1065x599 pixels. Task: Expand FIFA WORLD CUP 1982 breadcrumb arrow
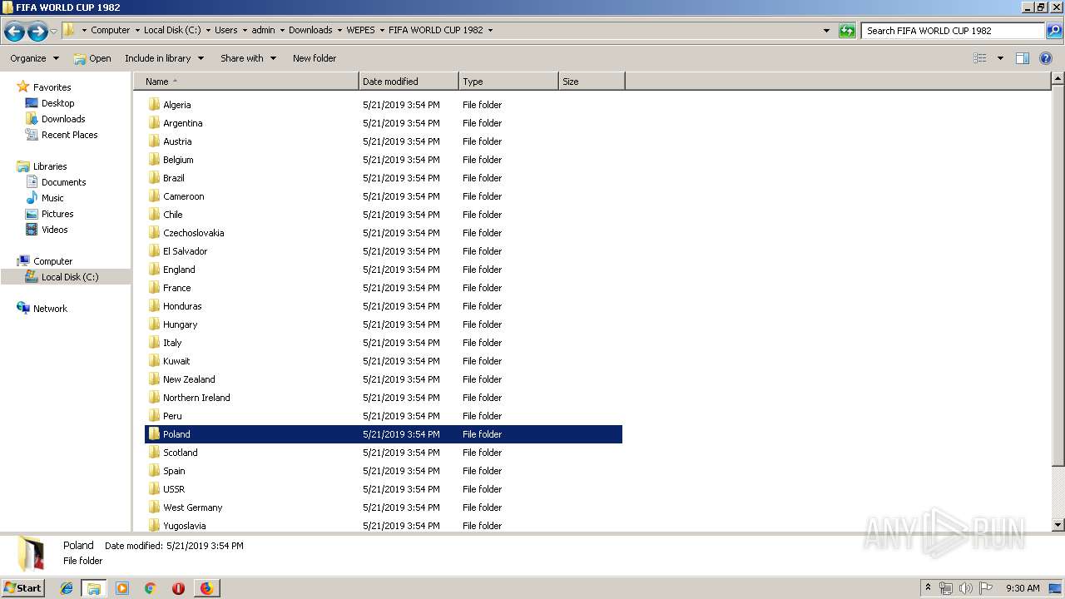[x=490, y=30]
